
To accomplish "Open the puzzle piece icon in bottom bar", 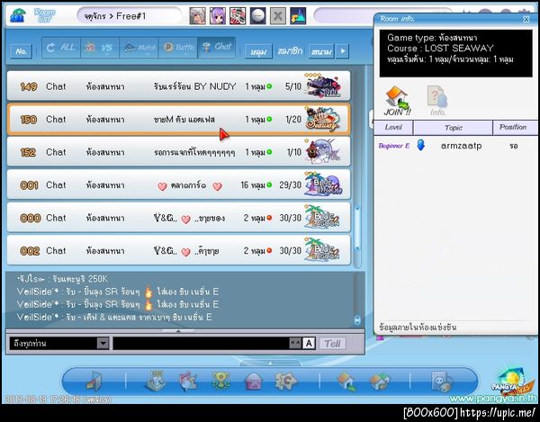I will tap(285, 381).
